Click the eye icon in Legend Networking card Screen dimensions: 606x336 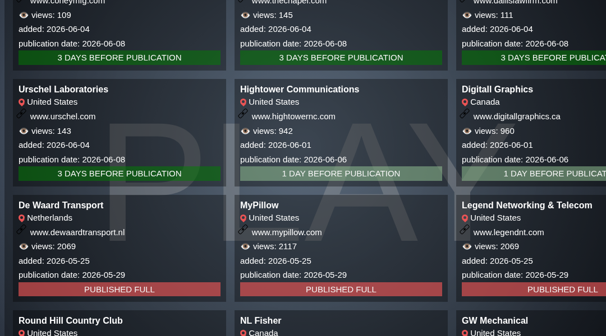(467, 246)
